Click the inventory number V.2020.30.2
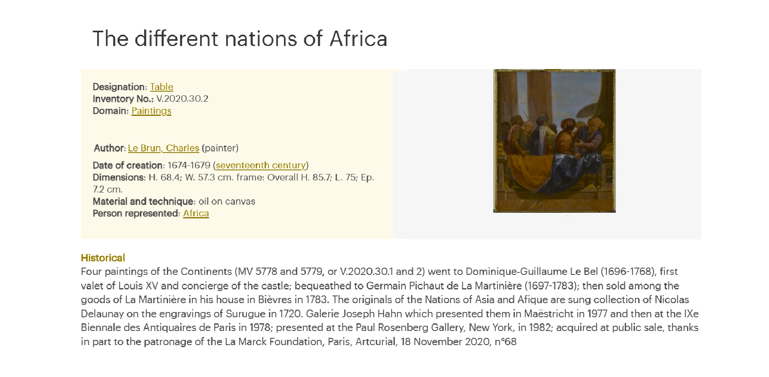The image size is (769, 377). (x=182, y=98)
